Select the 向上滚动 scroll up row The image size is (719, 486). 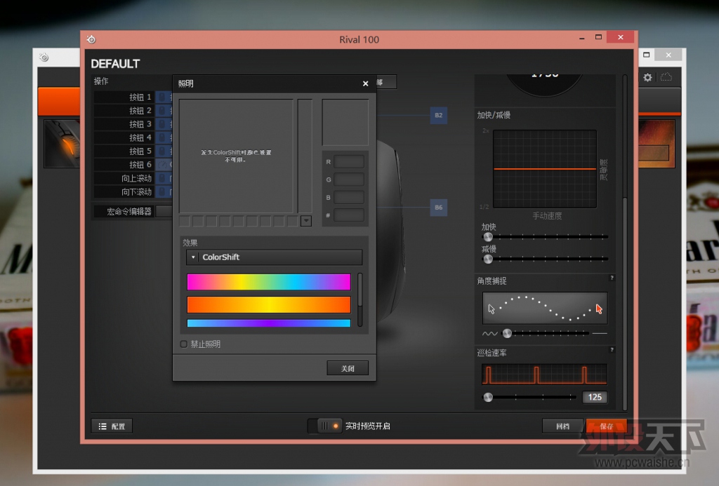[x=133, y=178]
